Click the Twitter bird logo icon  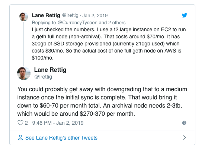tap(185, 15)
